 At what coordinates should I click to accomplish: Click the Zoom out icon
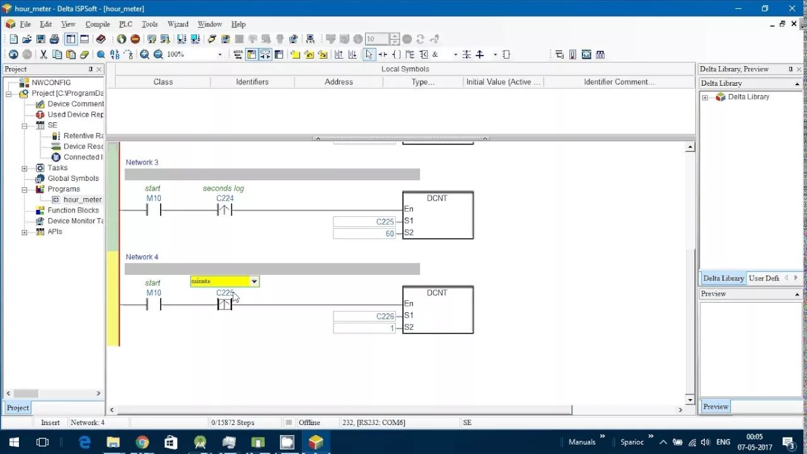158,54
